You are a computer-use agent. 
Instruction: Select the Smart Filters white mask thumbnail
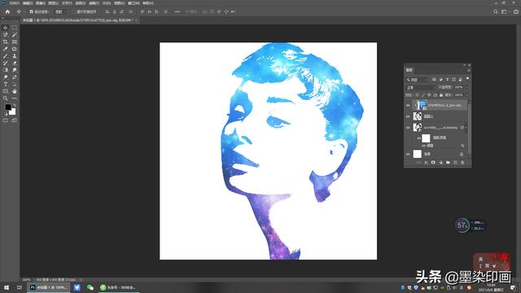click(426, 138)
